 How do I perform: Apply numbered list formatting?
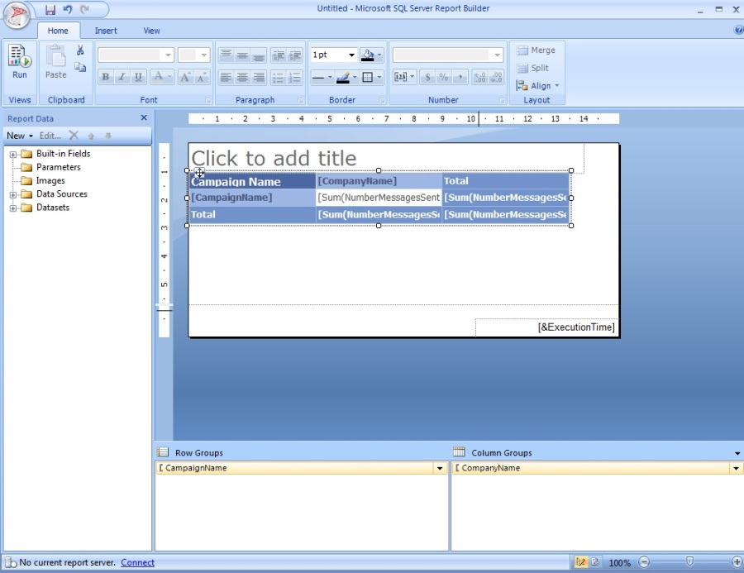click(x=294, y=77)
